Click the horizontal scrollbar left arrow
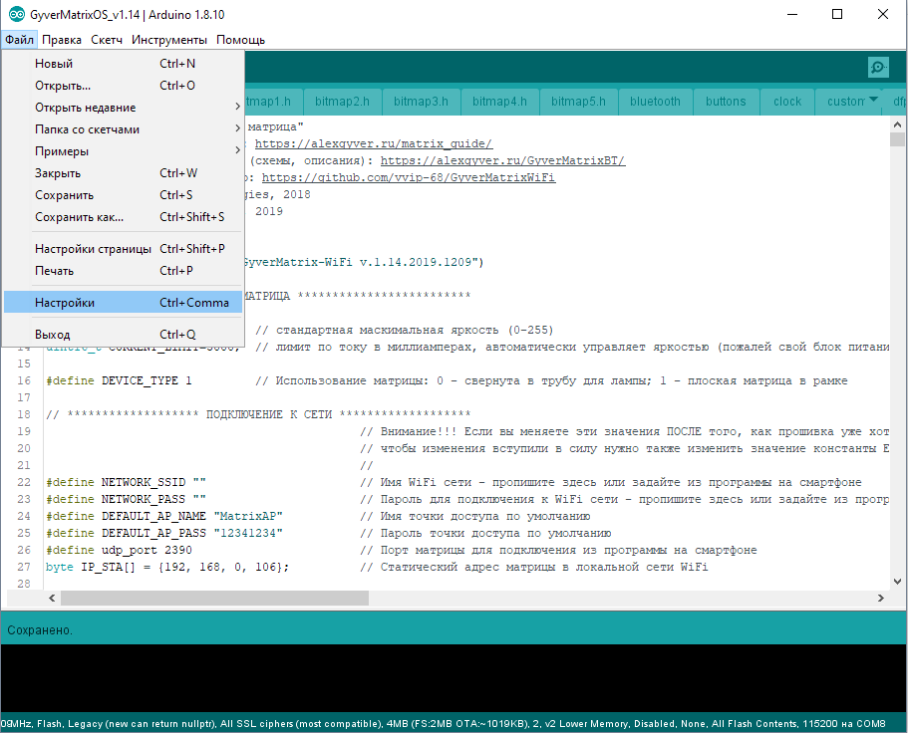Viewport: 908px width, 733px height. pyautogui.click(x=52, y=598)
